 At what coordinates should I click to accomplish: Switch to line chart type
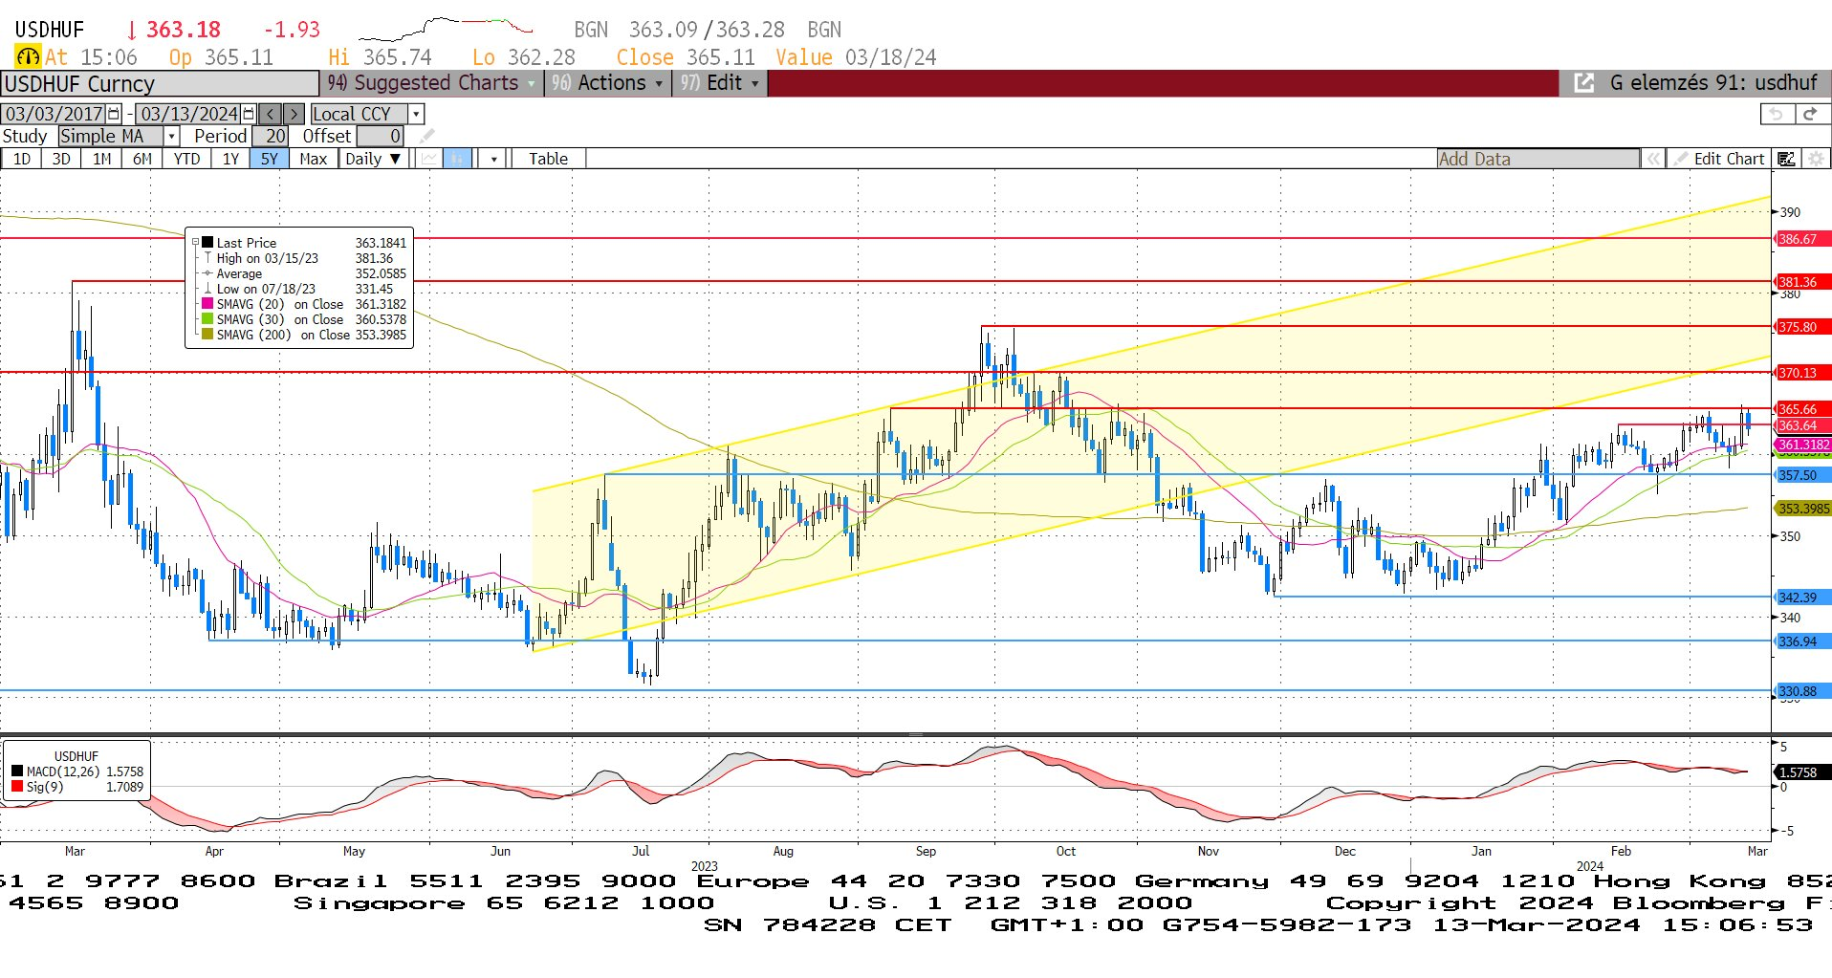tap(428, 159)
